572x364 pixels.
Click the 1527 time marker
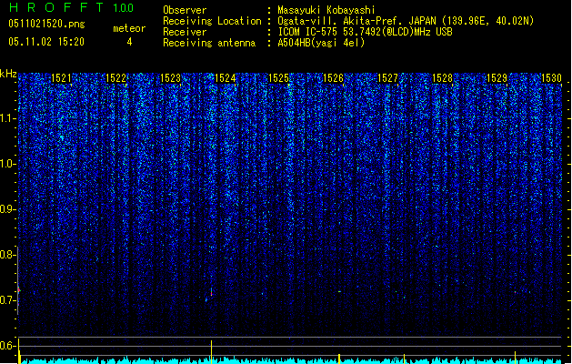pyautogui.click(x=387, y=78)
